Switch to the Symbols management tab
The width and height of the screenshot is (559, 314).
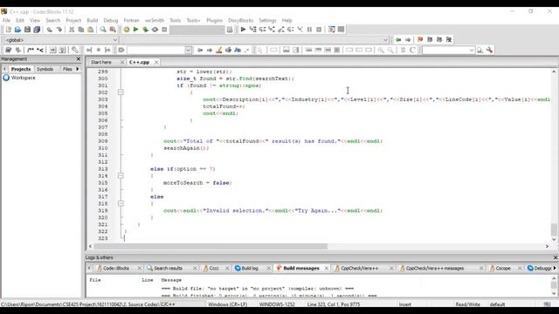pyautogui.click(x=45, y=69)
